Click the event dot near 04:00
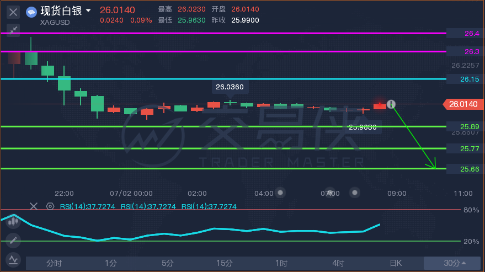The width and height of the screenshot is (485, 272). pos(280,193)
